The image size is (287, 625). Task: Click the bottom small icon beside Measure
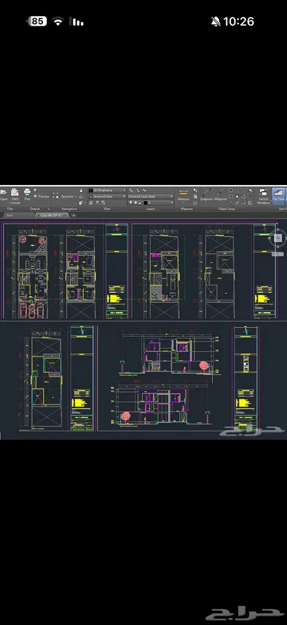pyautogui.click(x=195, y=203)
